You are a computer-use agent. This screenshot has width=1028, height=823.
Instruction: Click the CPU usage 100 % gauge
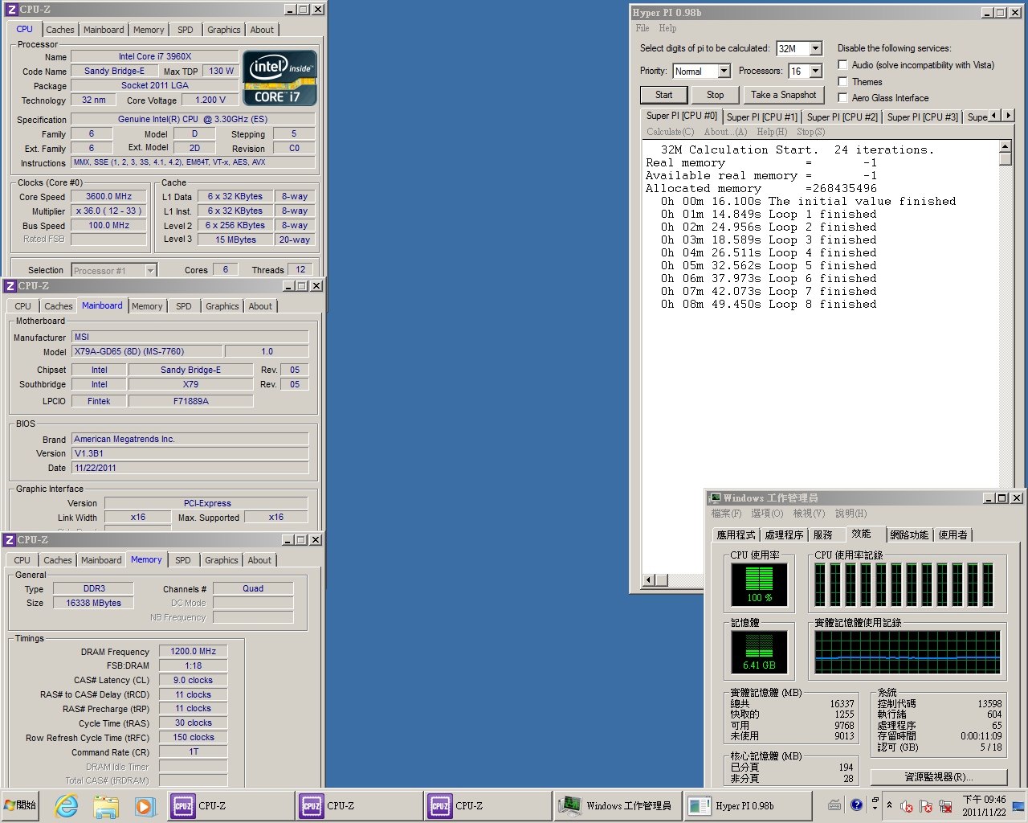[x=759, y=584]
